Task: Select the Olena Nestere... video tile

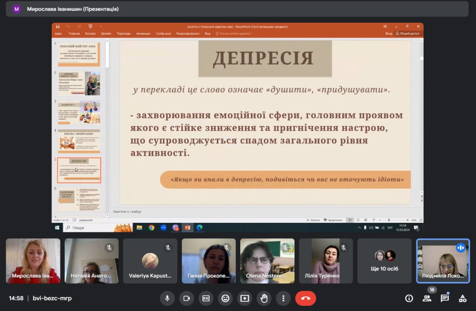Action: point(267,261)
